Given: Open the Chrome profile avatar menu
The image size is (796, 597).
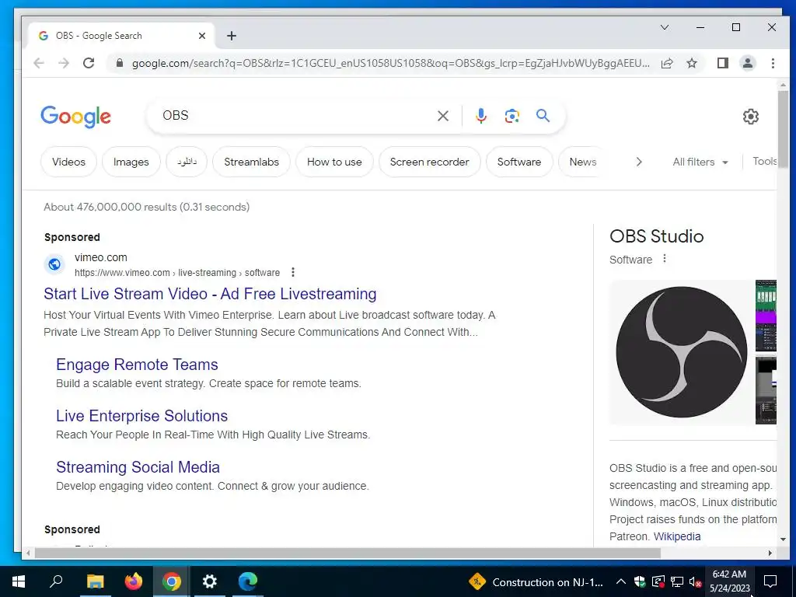Looking at the screenshot, I should click(x=747, y=63).
